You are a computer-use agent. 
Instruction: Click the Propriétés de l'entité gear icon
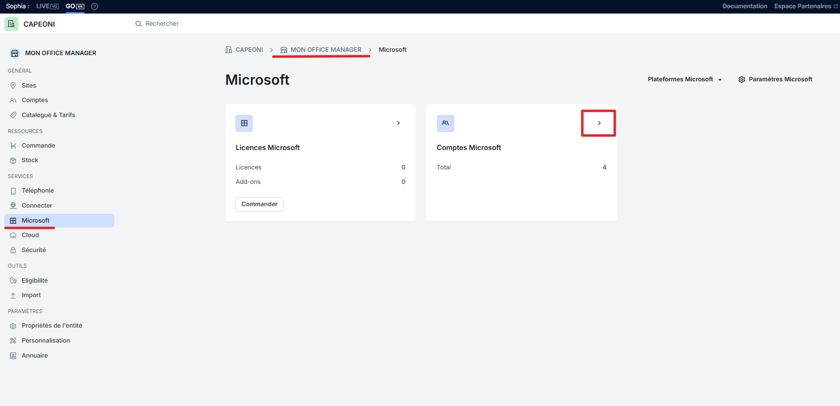click(x=13, y=326)
